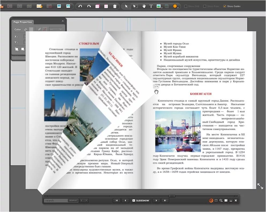Click the СТОКГОЛЬМ heading
The width and height of the screenshot is (266, 212).
pyautogui.click(x=89, y=44)
